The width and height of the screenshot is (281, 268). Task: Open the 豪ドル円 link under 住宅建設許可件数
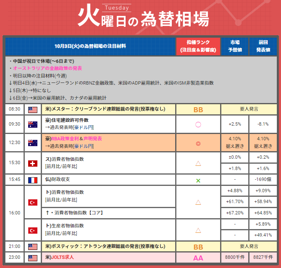[x=84, y=127]
